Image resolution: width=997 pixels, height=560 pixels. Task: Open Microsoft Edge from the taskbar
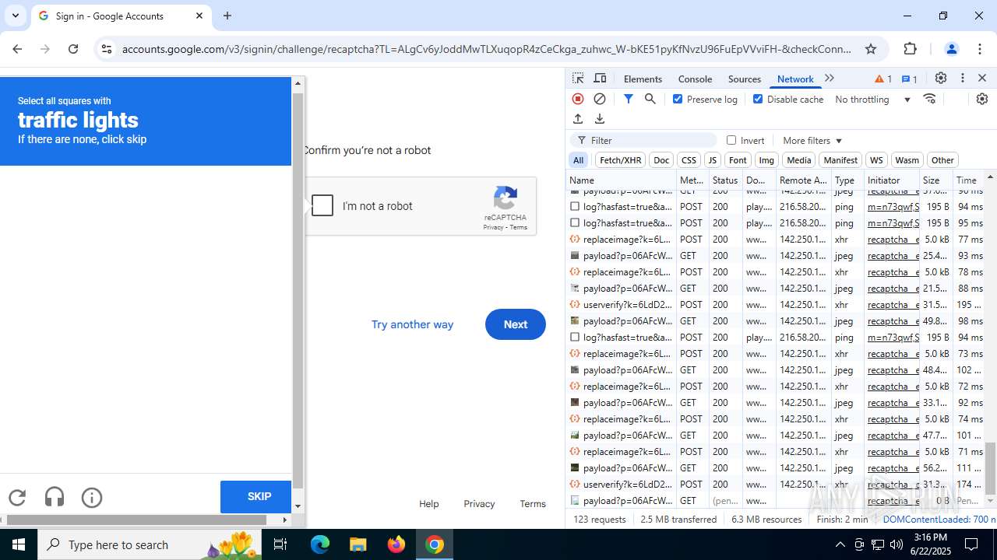pyautogui.click(x=320, y=544)
